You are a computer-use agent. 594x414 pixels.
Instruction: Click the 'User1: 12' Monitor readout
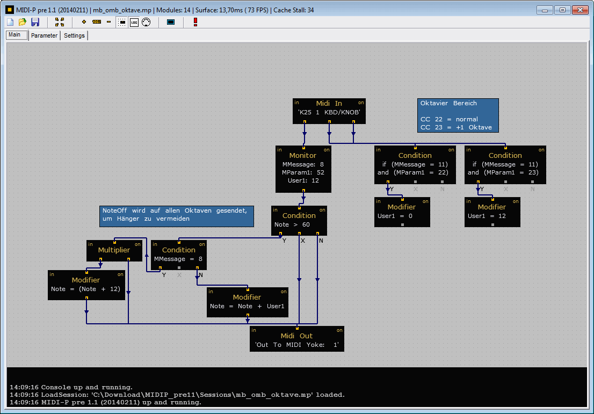(303, 180)
